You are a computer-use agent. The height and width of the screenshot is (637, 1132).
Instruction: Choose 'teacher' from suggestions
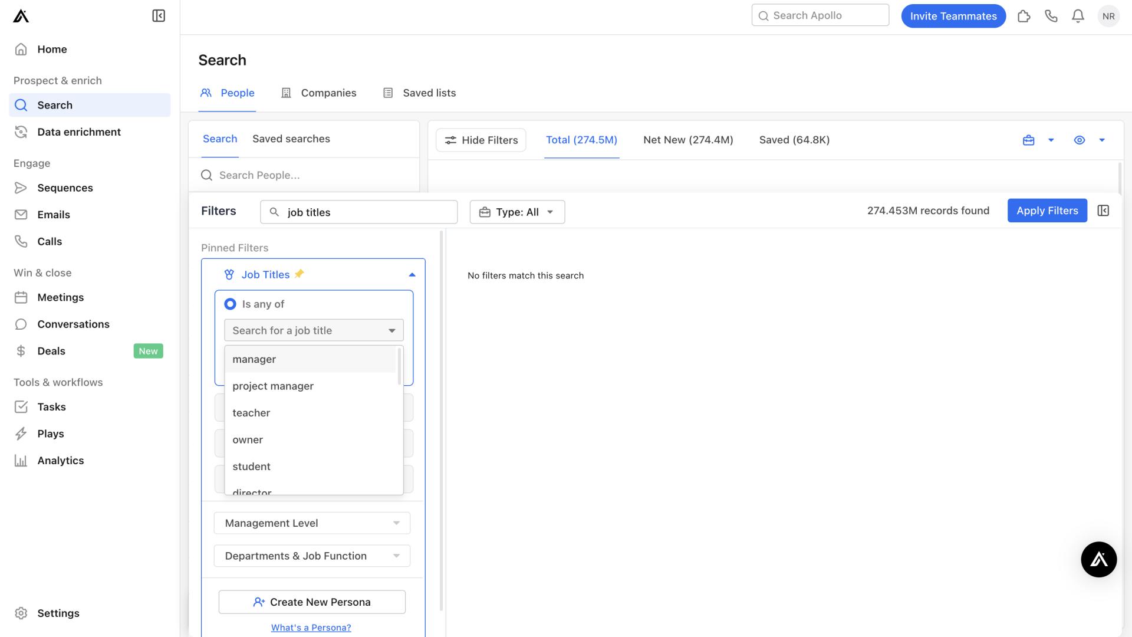coord(310,413)
